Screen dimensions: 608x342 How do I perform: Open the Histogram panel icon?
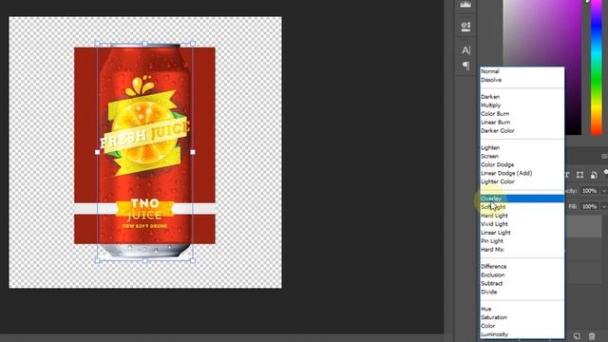(x=465, y=5)
